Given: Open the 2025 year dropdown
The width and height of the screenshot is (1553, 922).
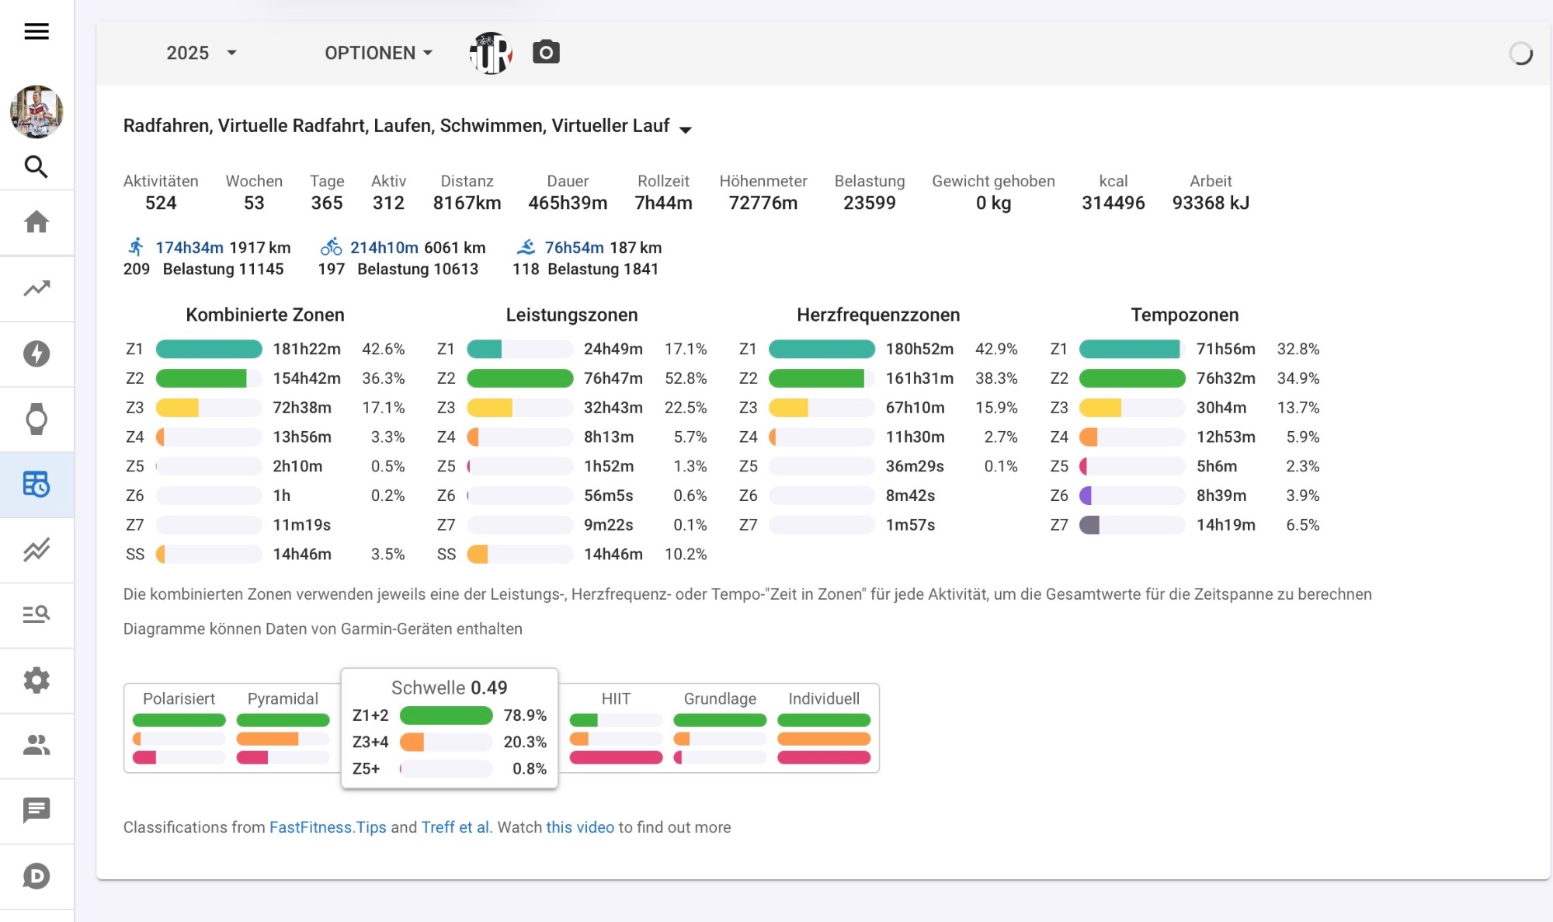Looking at the screenshot, I should point(201,53).
